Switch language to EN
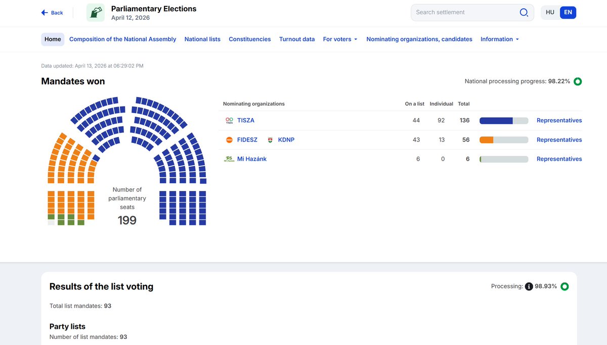The height and width of the screenshot is (345, 607). click(568, 13)
